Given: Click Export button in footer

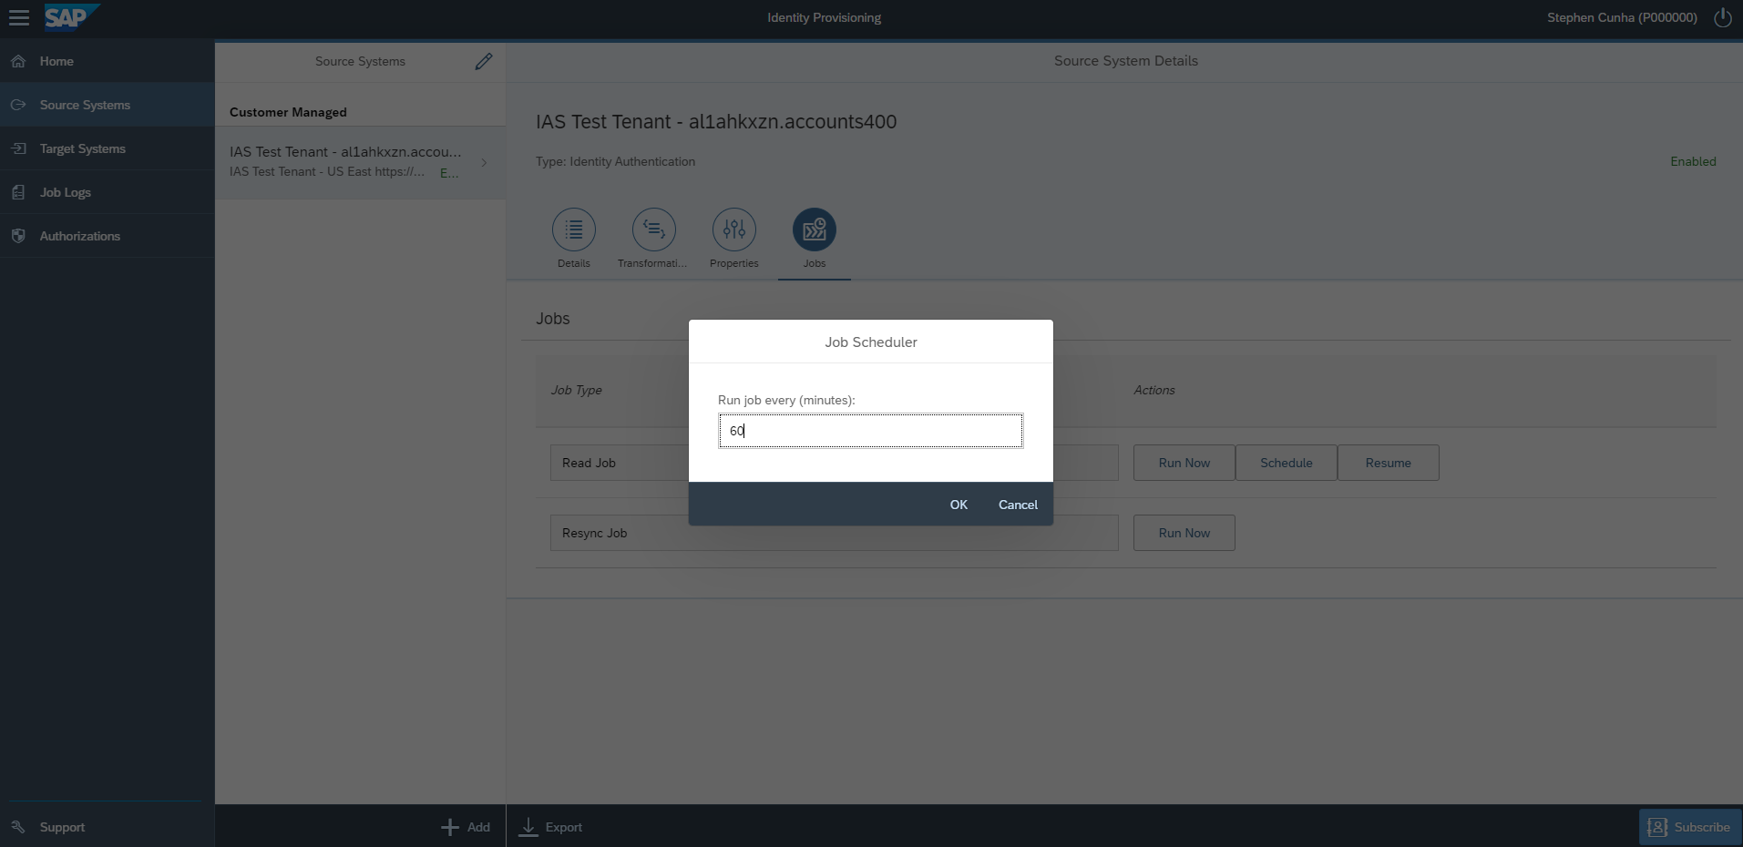Looking at the screenshot, I should (551, 827).
